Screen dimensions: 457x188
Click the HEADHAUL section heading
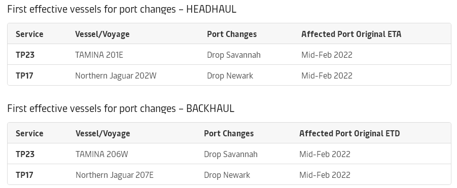[122, 9]
